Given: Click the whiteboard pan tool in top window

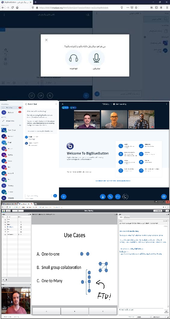Looking at the screenshot, I should pos(6,50).
